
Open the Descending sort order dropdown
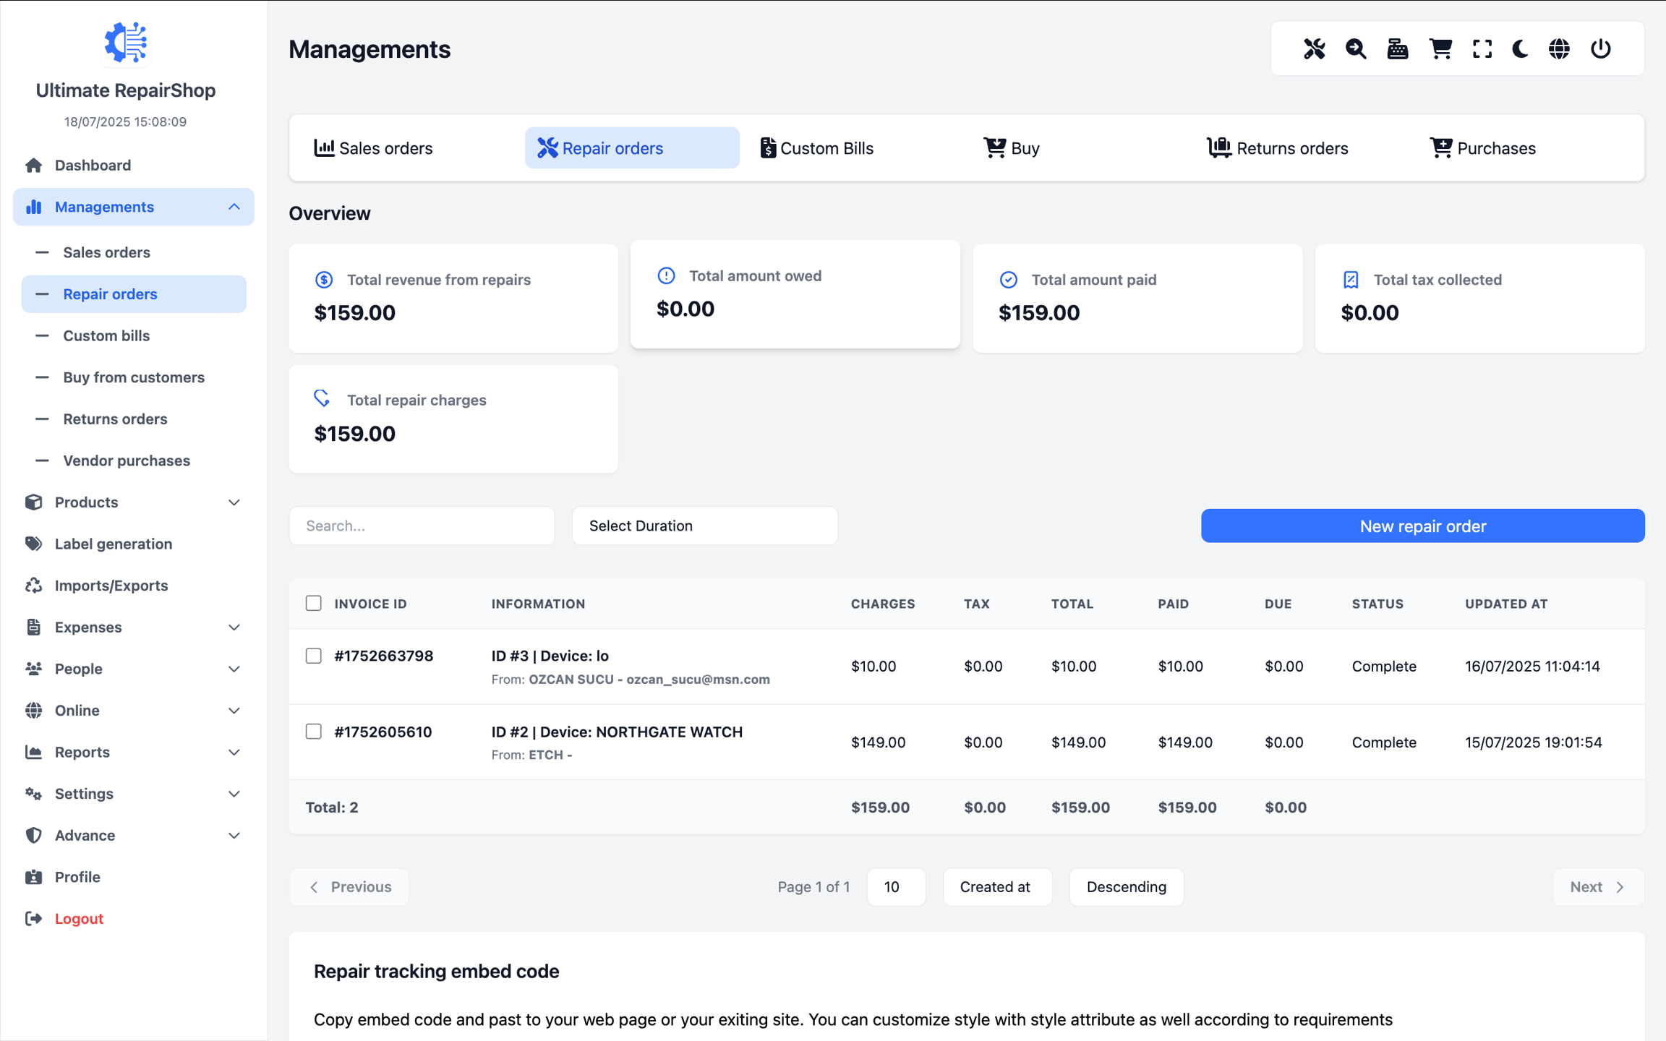click(x=1126, y=886)
